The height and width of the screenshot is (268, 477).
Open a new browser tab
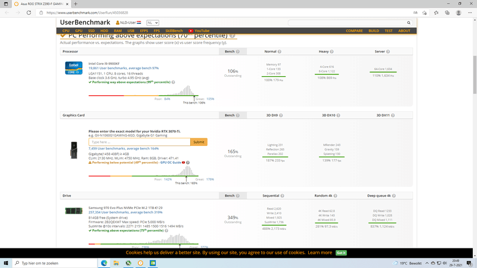pos(76,4)
